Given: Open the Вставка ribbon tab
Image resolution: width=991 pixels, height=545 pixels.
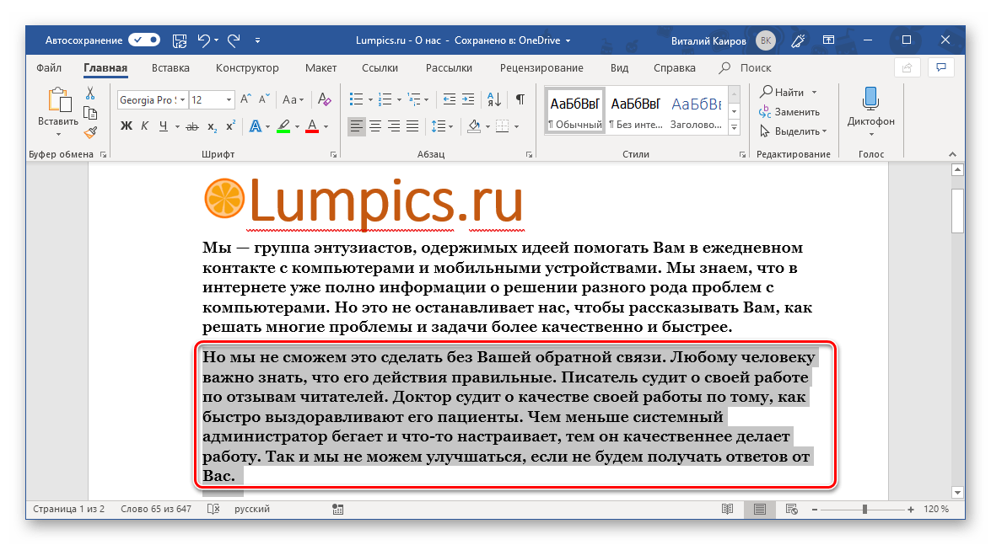Looking at the screenshot, I should 170,68.
